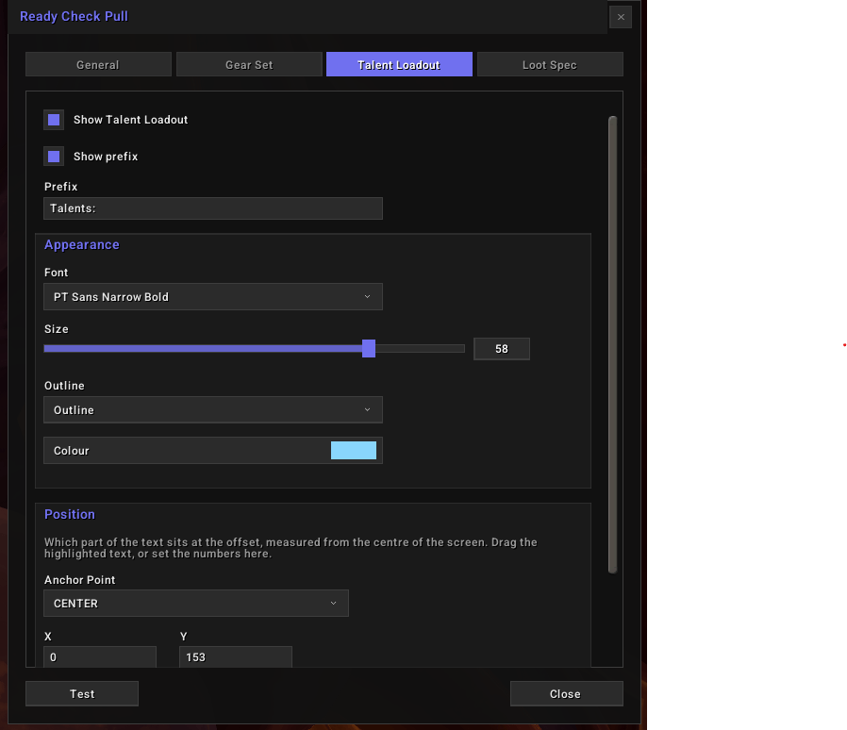The width and height of the screenshot is (847, 730).
Task: Open the PT Sans Narrow Bold font dropdown
Action: tap(213, 297)
